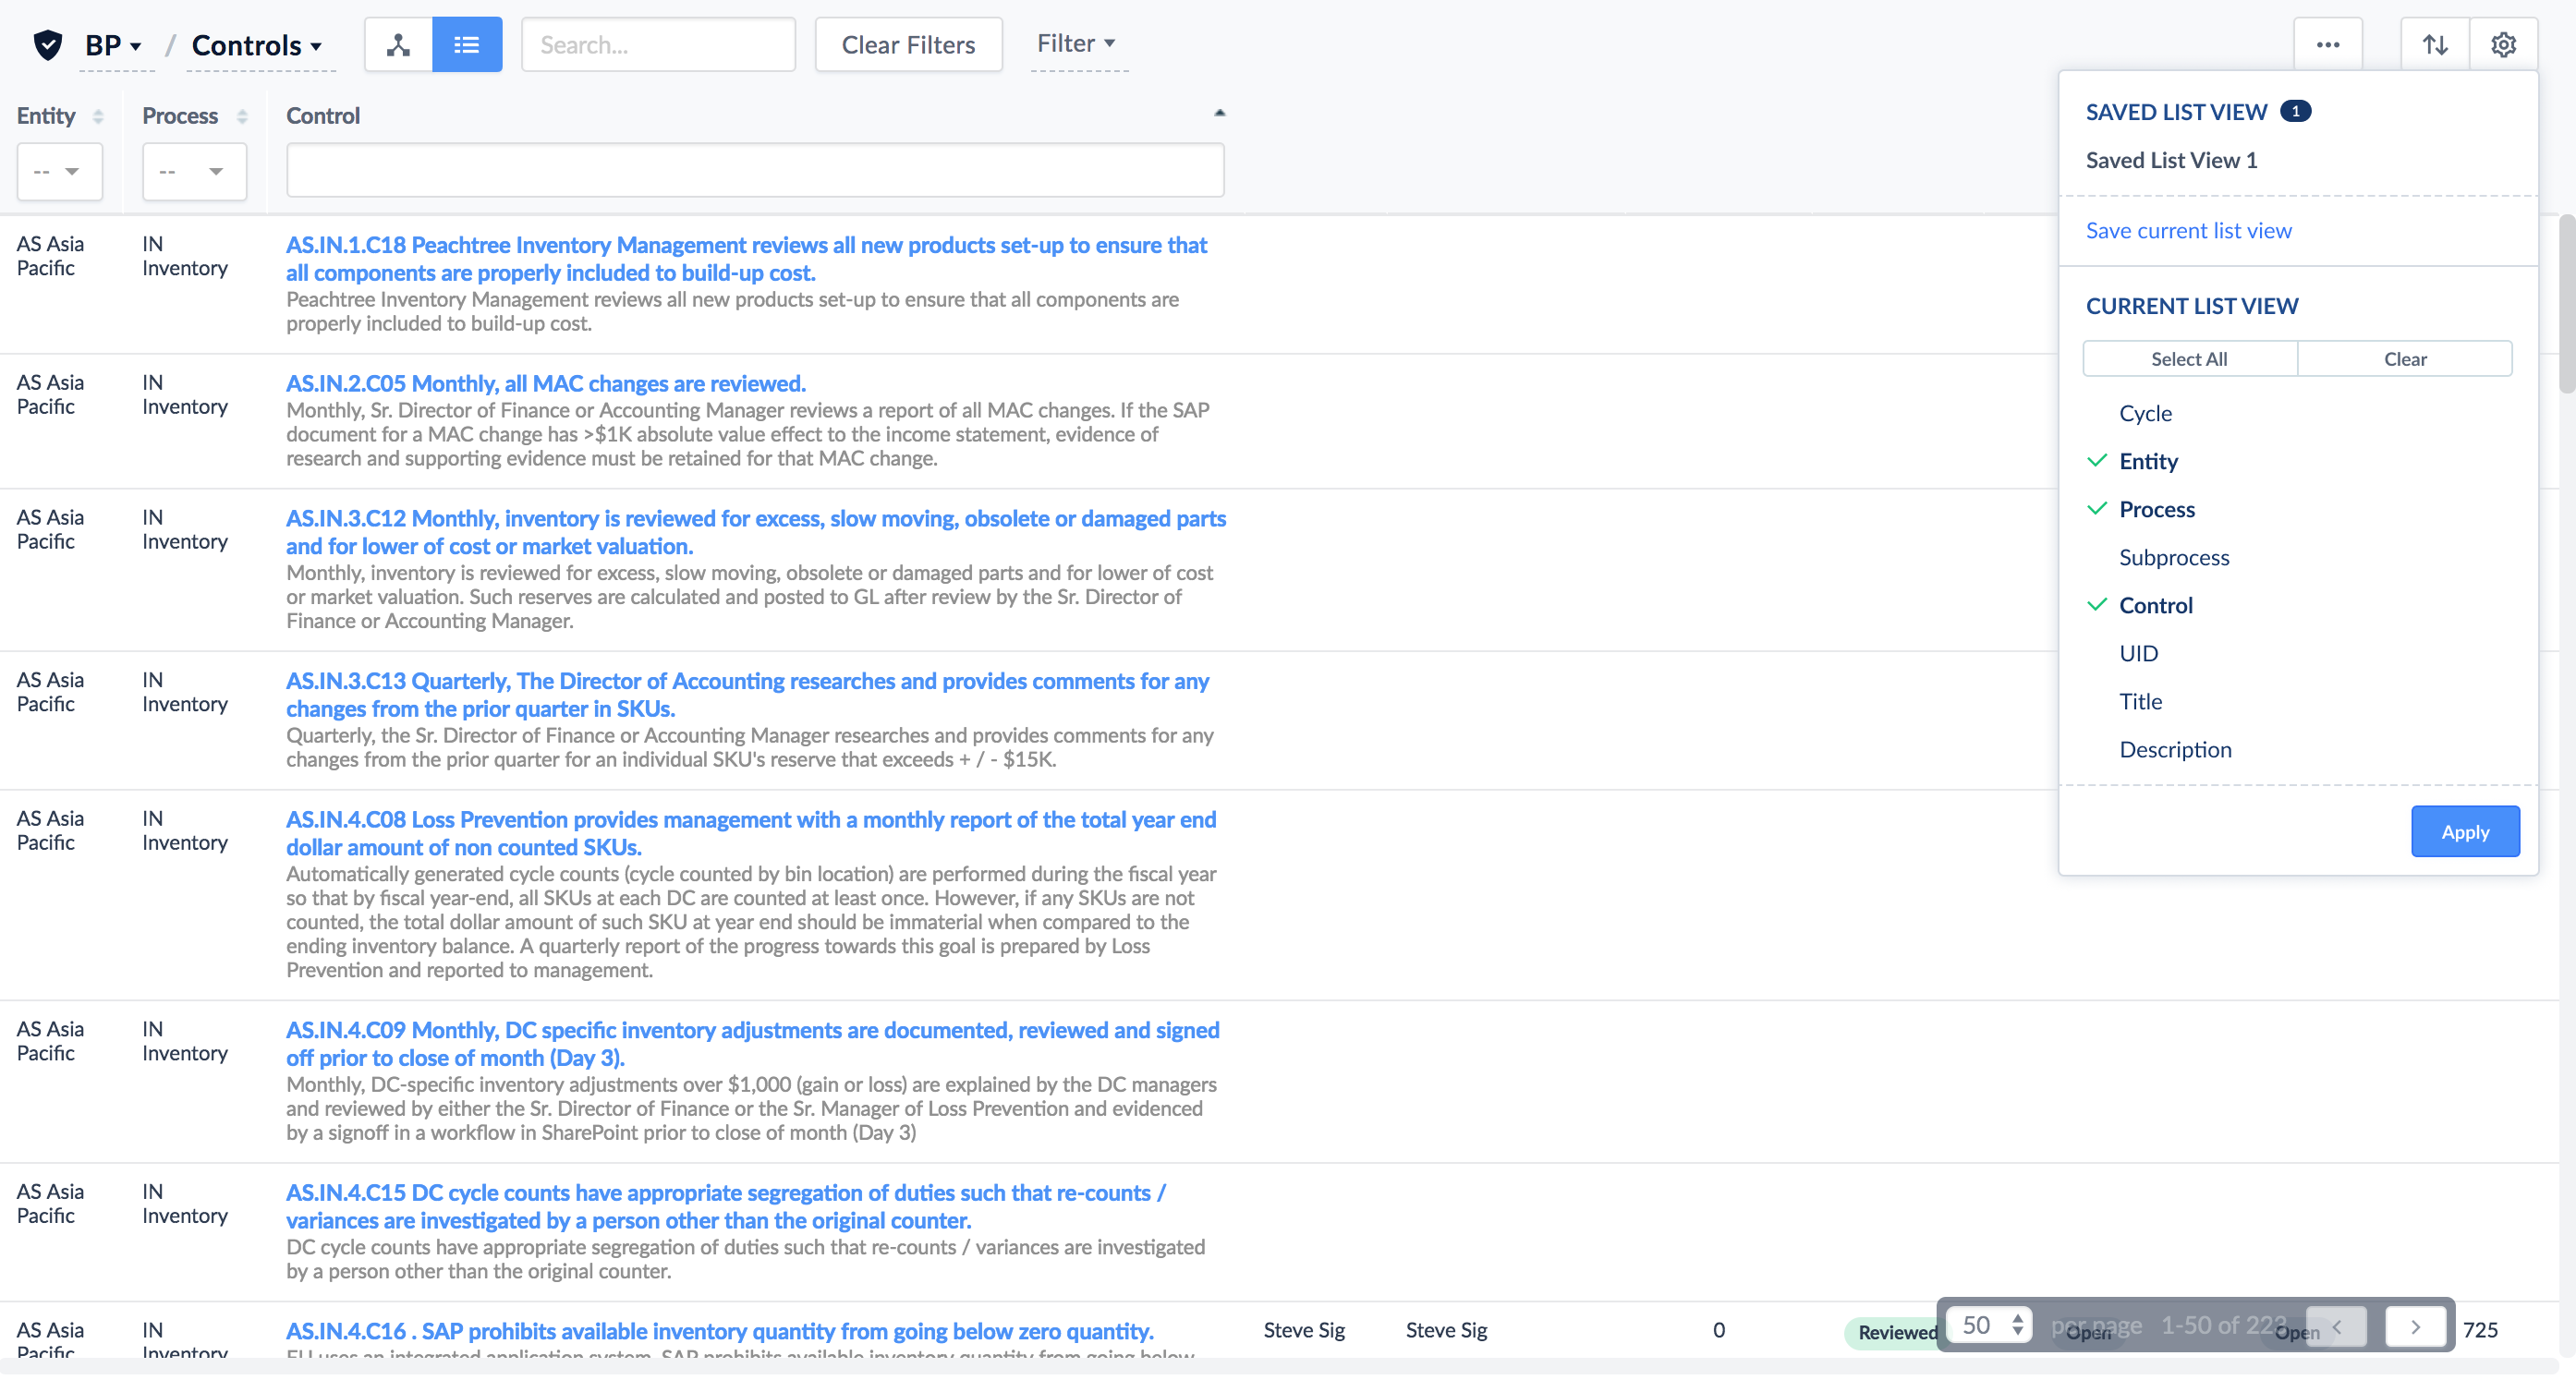Open the Entity filter dropdown
The height and width of the screenshot is (1380, 2576).
pos(60,171)
